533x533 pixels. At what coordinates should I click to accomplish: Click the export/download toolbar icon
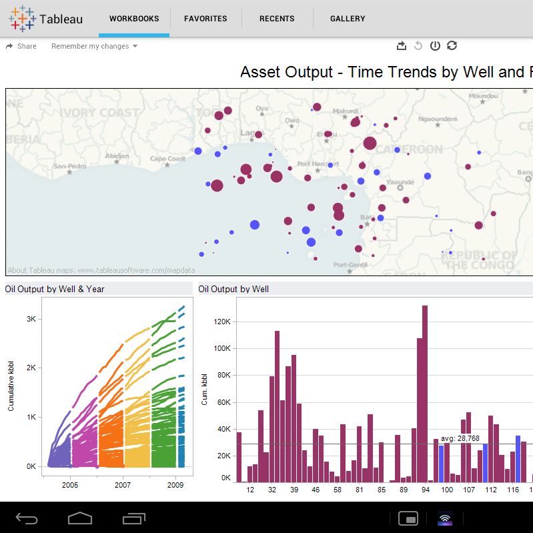pos(401,45)
